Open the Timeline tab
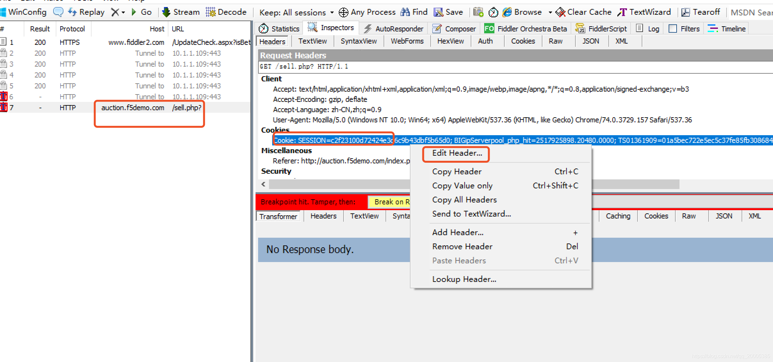This screenshot has height=362, width=773. click(x=727, y=29)
